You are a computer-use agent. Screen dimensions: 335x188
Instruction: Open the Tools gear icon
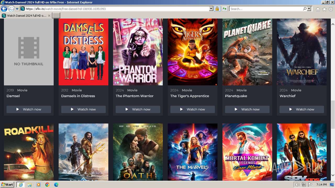(x=331, y=9)
